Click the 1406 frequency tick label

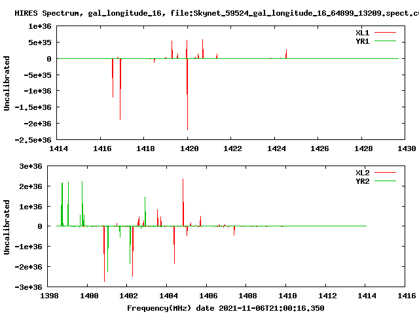point(208,296)
